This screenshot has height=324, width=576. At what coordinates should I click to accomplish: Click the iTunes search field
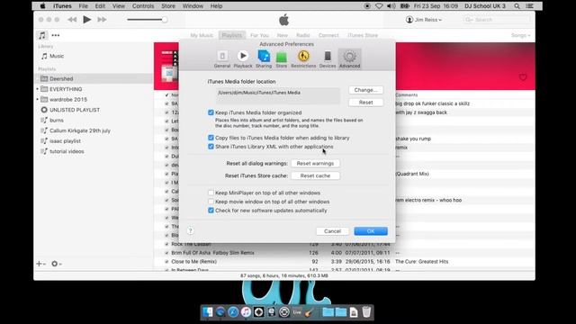pos(496,20)
